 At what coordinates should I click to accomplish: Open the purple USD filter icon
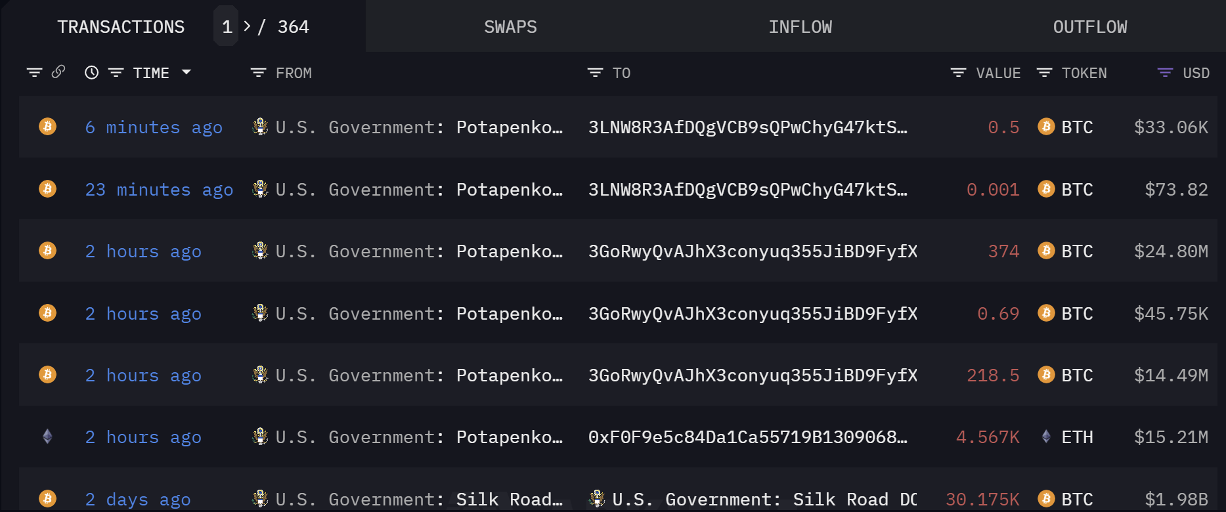coord(1165,72)
